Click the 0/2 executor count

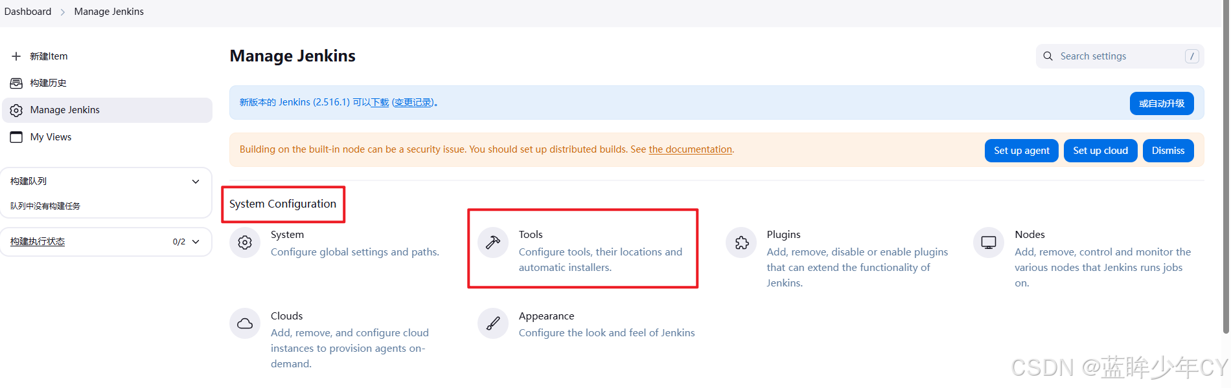coord(179,242)
